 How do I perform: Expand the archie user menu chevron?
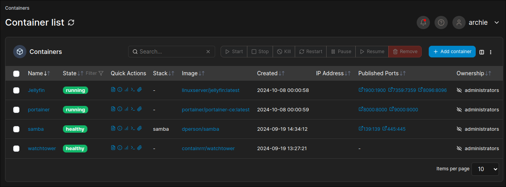(497, 23)
